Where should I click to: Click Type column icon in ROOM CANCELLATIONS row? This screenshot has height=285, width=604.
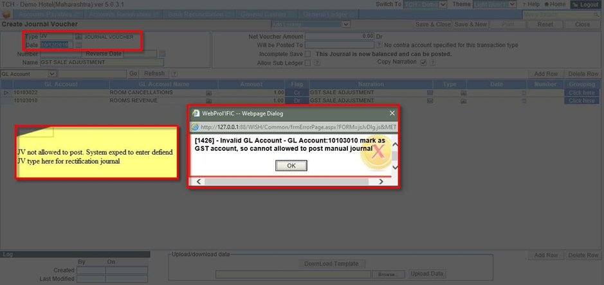click(463, 93)
